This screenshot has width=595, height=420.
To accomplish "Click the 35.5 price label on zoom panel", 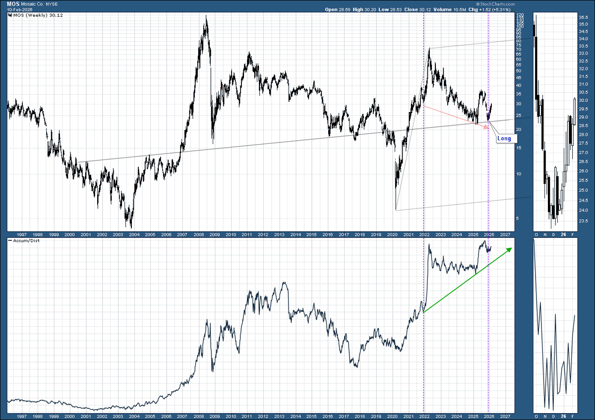I will pyautogui.click(x=583, y=17).
